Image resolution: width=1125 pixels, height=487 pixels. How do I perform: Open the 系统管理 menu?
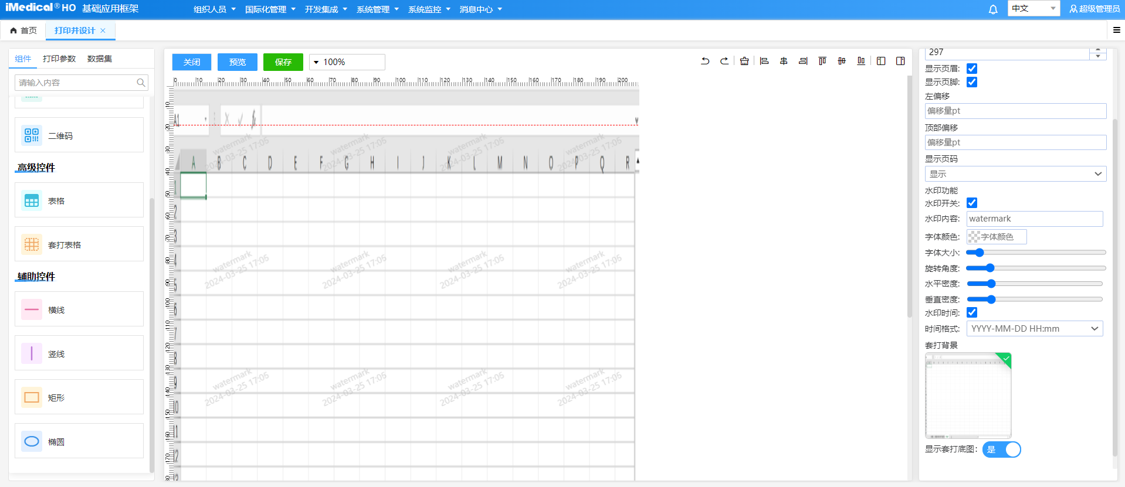[x=377, y=9]
